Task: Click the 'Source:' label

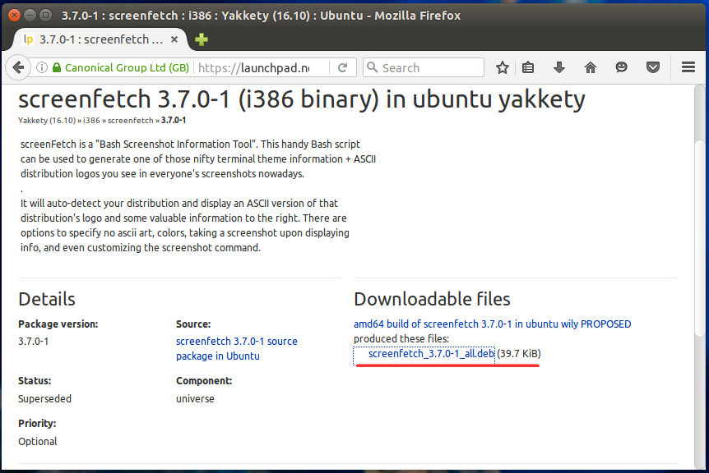Action: 193,324
